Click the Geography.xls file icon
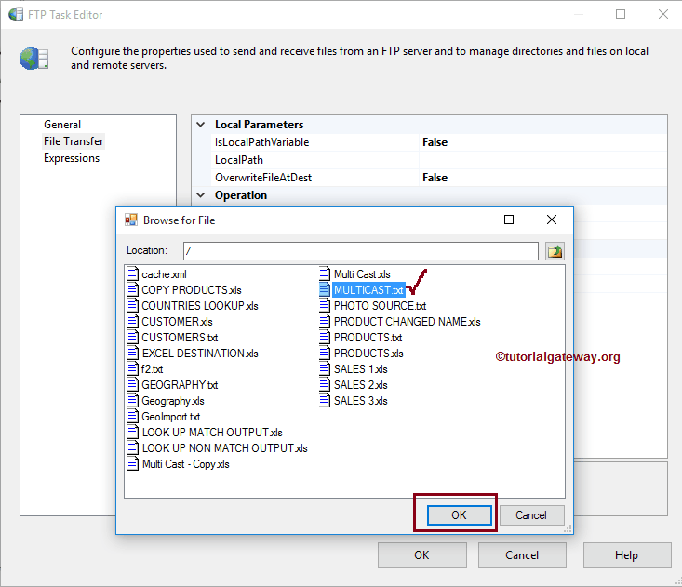 [133, 400]
